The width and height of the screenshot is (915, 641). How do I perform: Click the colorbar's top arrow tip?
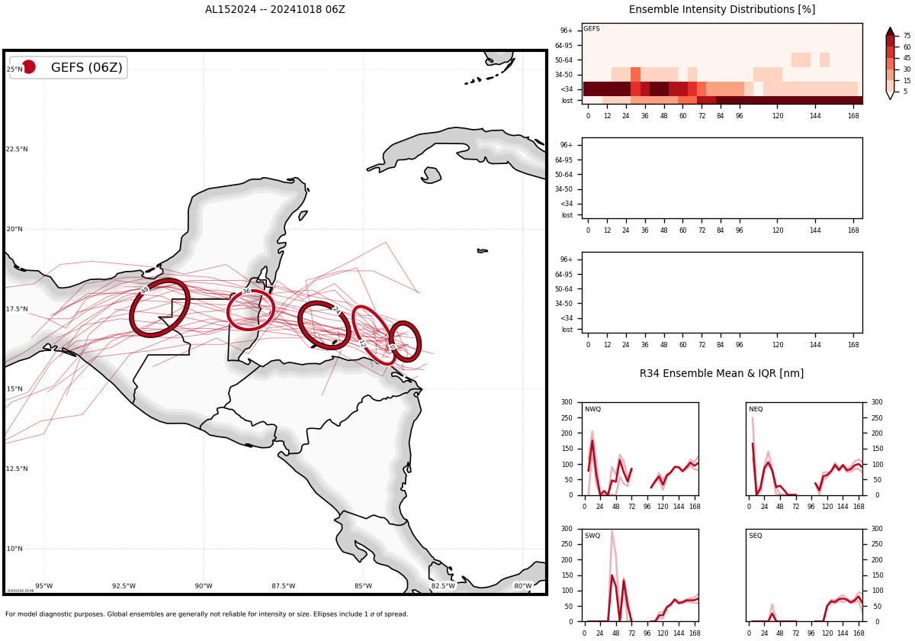(890, 30)
